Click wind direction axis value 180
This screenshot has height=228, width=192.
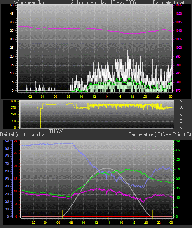point(13,115)
